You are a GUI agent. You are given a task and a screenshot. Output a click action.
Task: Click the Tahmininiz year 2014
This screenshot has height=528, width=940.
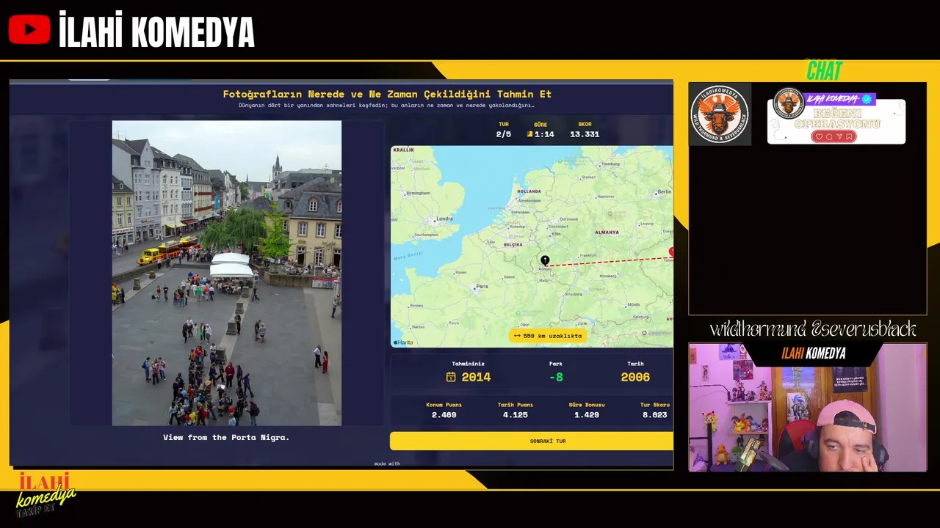tap(476, 377)
